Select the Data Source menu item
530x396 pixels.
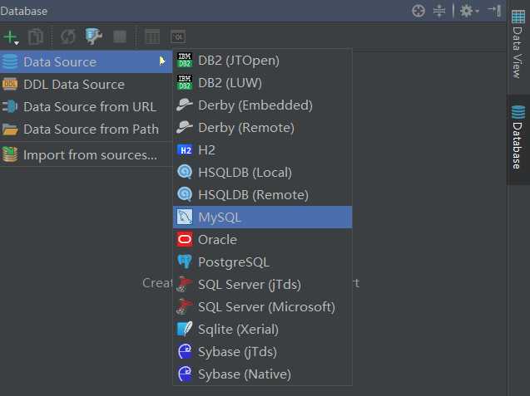[x=87, y=61]
